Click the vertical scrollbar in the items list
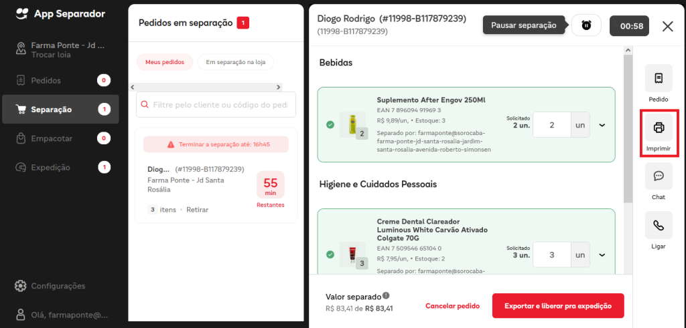The height and width of the screenshot is (328, 686). (628, 130)
